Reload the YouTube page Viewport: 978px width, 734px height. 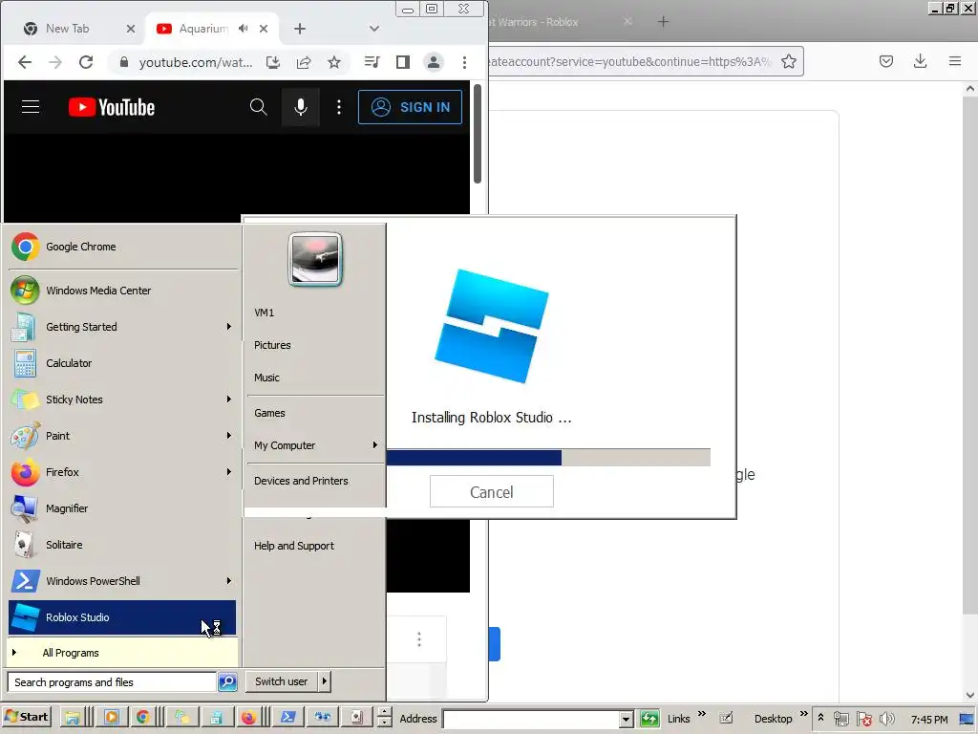[x=86, y=62]
